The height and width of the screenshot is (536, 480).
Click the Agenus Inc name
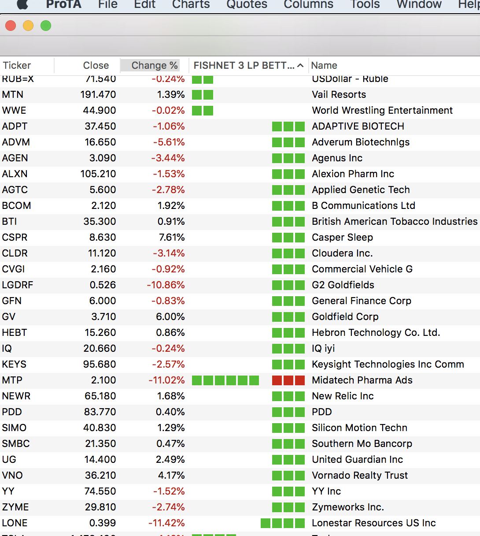pos(337,158)
